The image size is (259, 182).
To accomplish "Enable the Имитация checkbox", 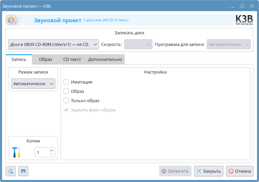I will [x=66, y=82].
